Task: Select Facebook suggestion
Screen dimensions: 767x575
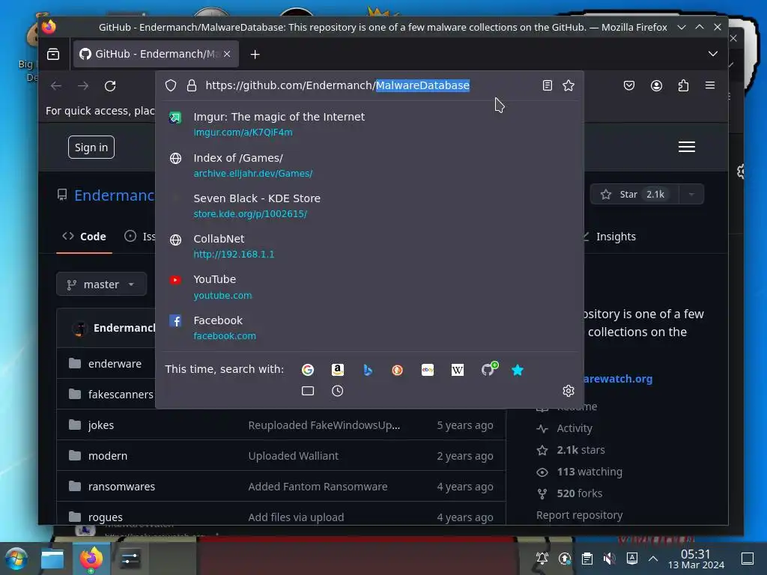Action: coord(370,328)
